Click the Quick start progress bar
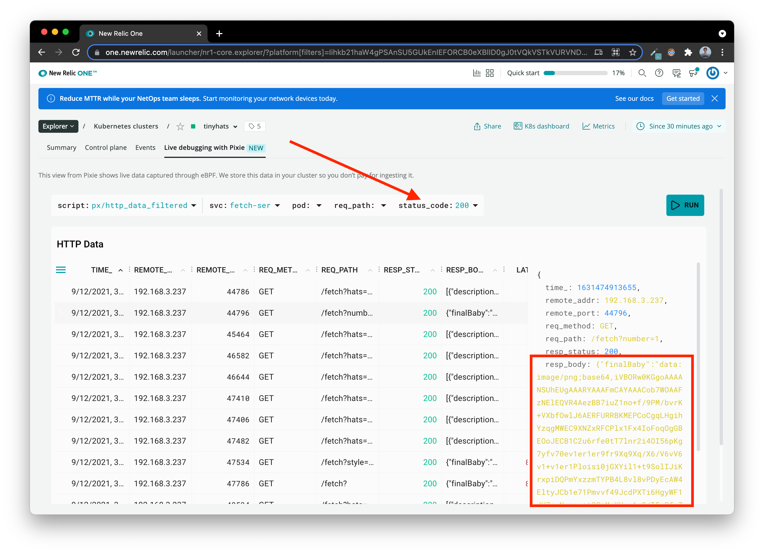 [575, 73]
